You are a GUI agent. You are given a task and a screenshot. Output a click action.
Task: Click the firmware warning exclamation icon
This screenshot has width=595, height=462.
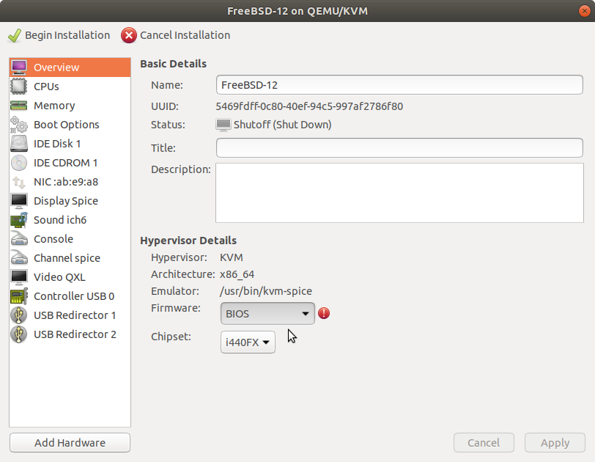point(324,313)
